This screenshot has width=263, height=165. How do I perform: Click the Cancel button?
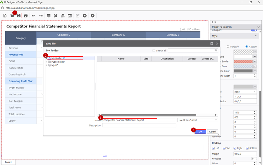(x=213, y=132)
